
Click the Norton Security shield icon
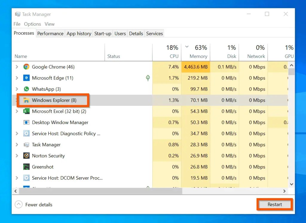pos(26,156)
